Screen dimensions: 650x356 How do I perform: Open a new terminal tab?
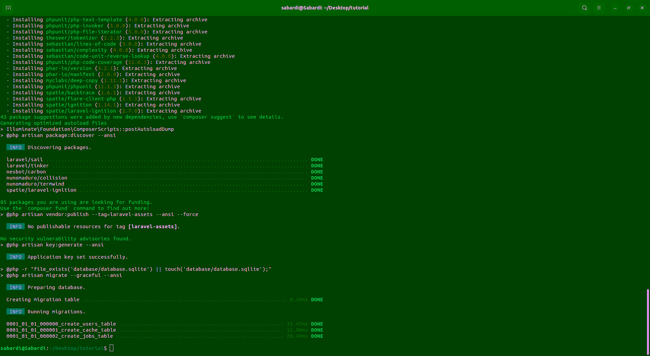pos(8,7)
